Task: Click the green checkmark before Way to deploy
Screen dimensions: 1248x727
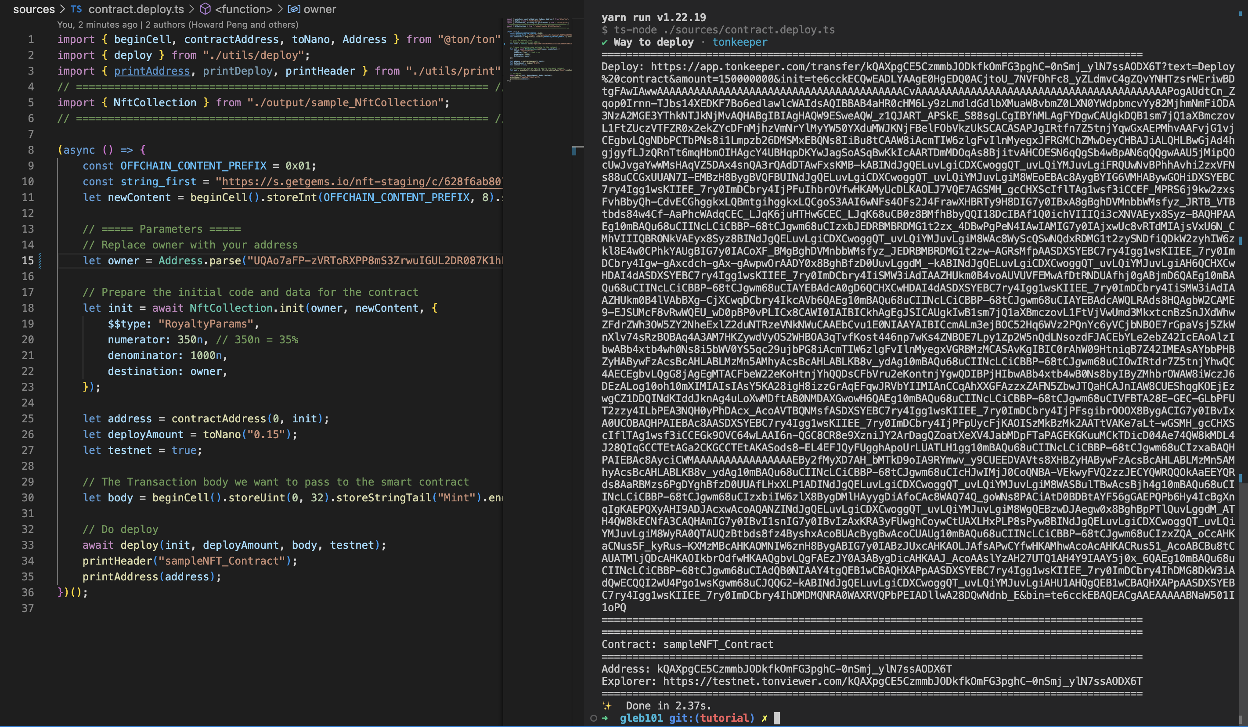Action: point(605,42)
